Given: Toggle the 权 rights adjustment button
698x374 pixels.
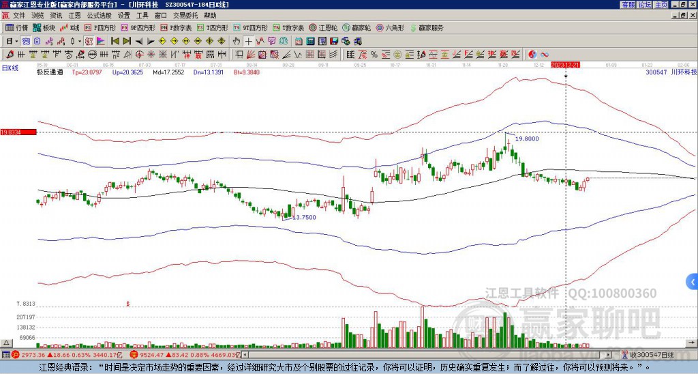Looking at the screenshot, I should tap(89, 42).
